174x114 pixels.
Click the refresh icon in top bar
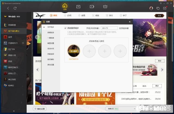[x=15, y=8]
